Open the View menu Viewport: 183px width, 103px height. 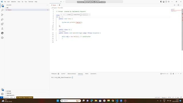19,2
